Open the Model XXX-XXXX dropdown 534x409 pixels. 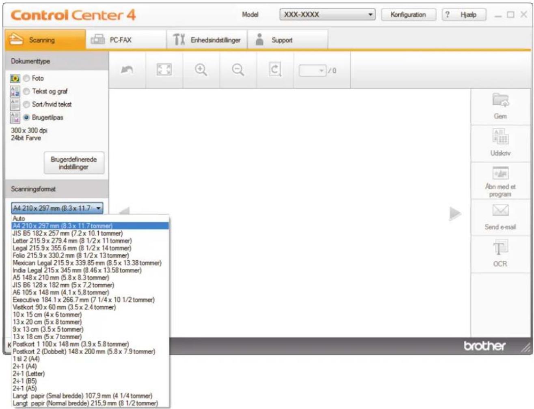click(327, 15)
